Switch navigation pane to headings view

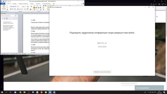tap(2, 19)
